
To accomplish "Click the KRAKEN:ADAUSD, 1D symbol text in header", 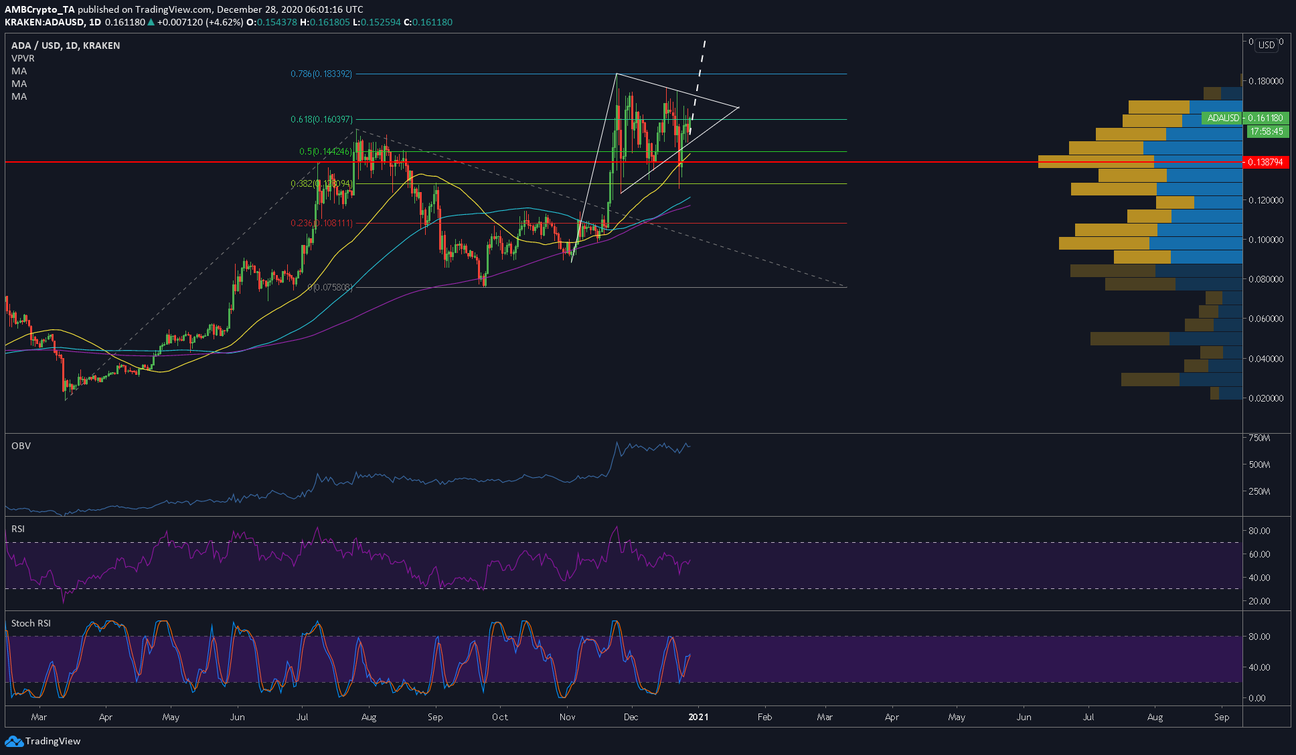I will [53, 22].
